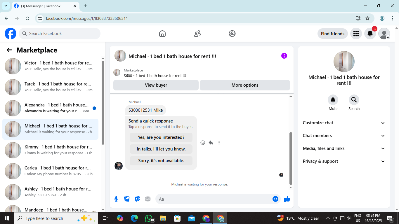Screen dimensions: 399x224
Task: Open the notifications bell icon
Action: tap(370, 34)
